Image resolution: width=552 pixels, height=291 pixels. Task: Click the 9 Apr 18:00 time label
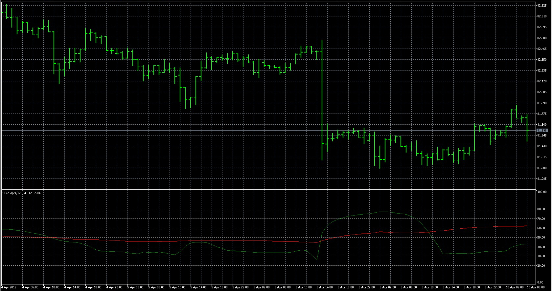(x=472, y=287)
